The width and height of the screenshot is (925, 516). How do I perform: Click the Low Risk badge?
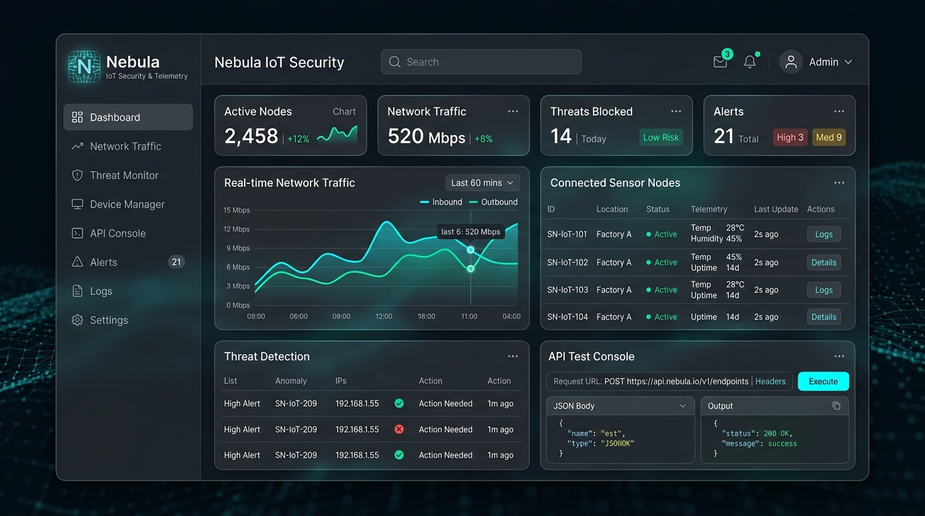tap(661, 138)
